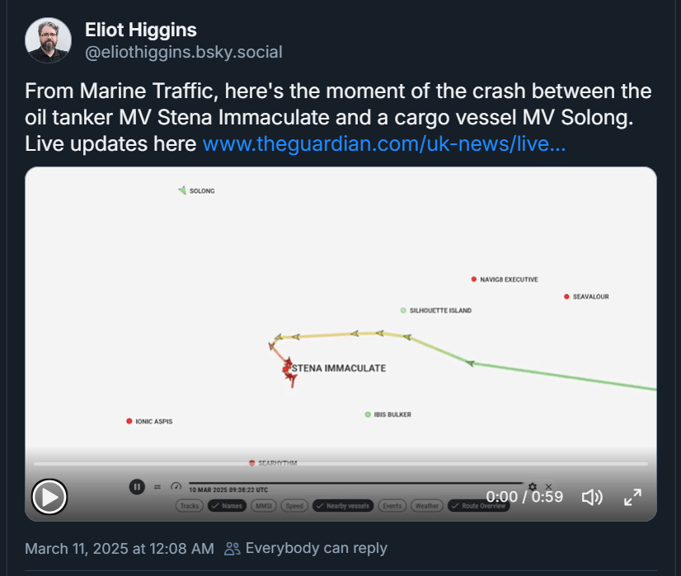Mute the video using the speaker icon
Screen dimensions: 681x576
pos(592,497)
